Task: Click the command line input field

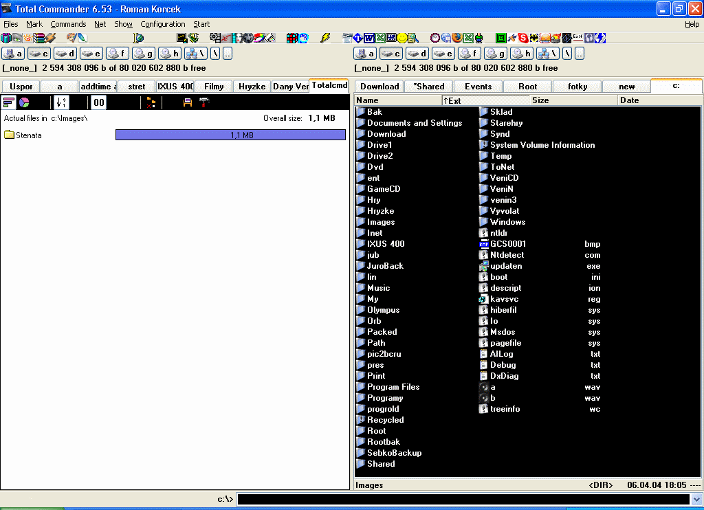Action: 461,500
